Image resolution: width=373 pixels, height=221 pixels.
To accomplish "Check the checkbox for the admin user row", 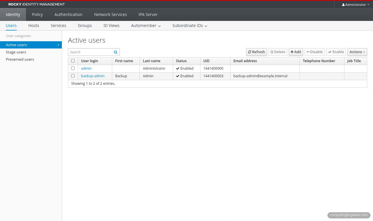I will (73, 68).
